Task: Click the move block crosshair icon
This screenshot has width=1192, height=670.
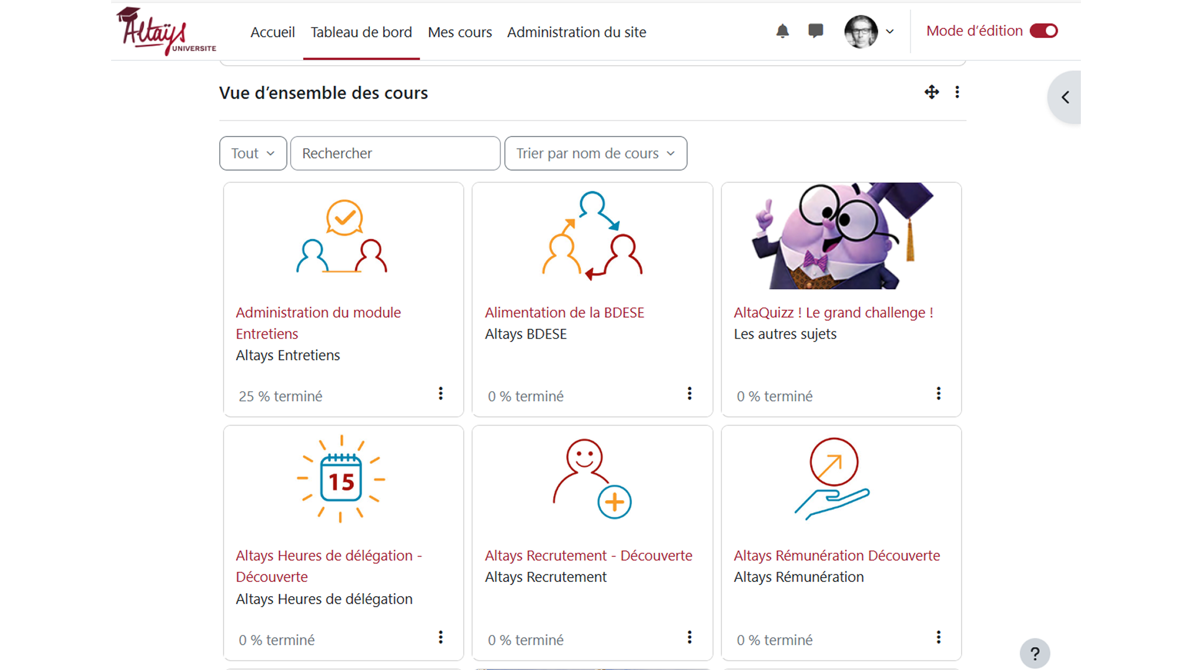Action: [931, 92]
